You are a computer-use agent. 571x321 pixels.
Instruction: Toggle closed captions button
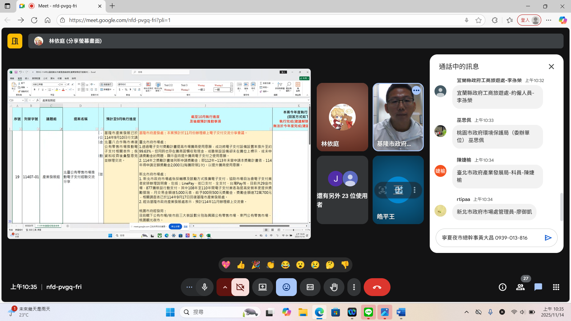310,287
